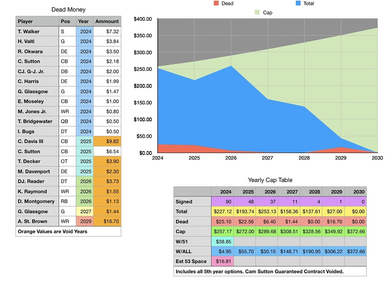The image size is (388, 282).
Task: Click the green Cap legend swatch
Action: coord(257,13)
